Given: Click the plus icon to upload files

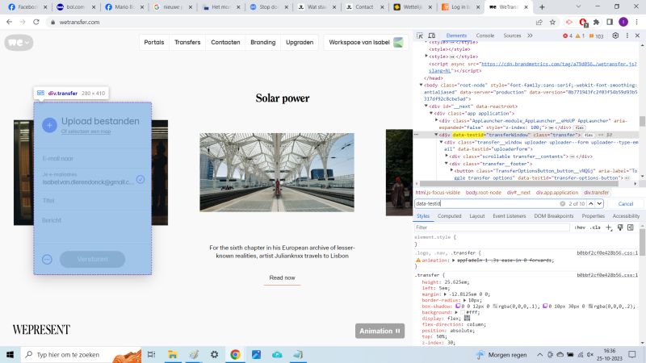Looking at the screenshot, I should [49, 125].
